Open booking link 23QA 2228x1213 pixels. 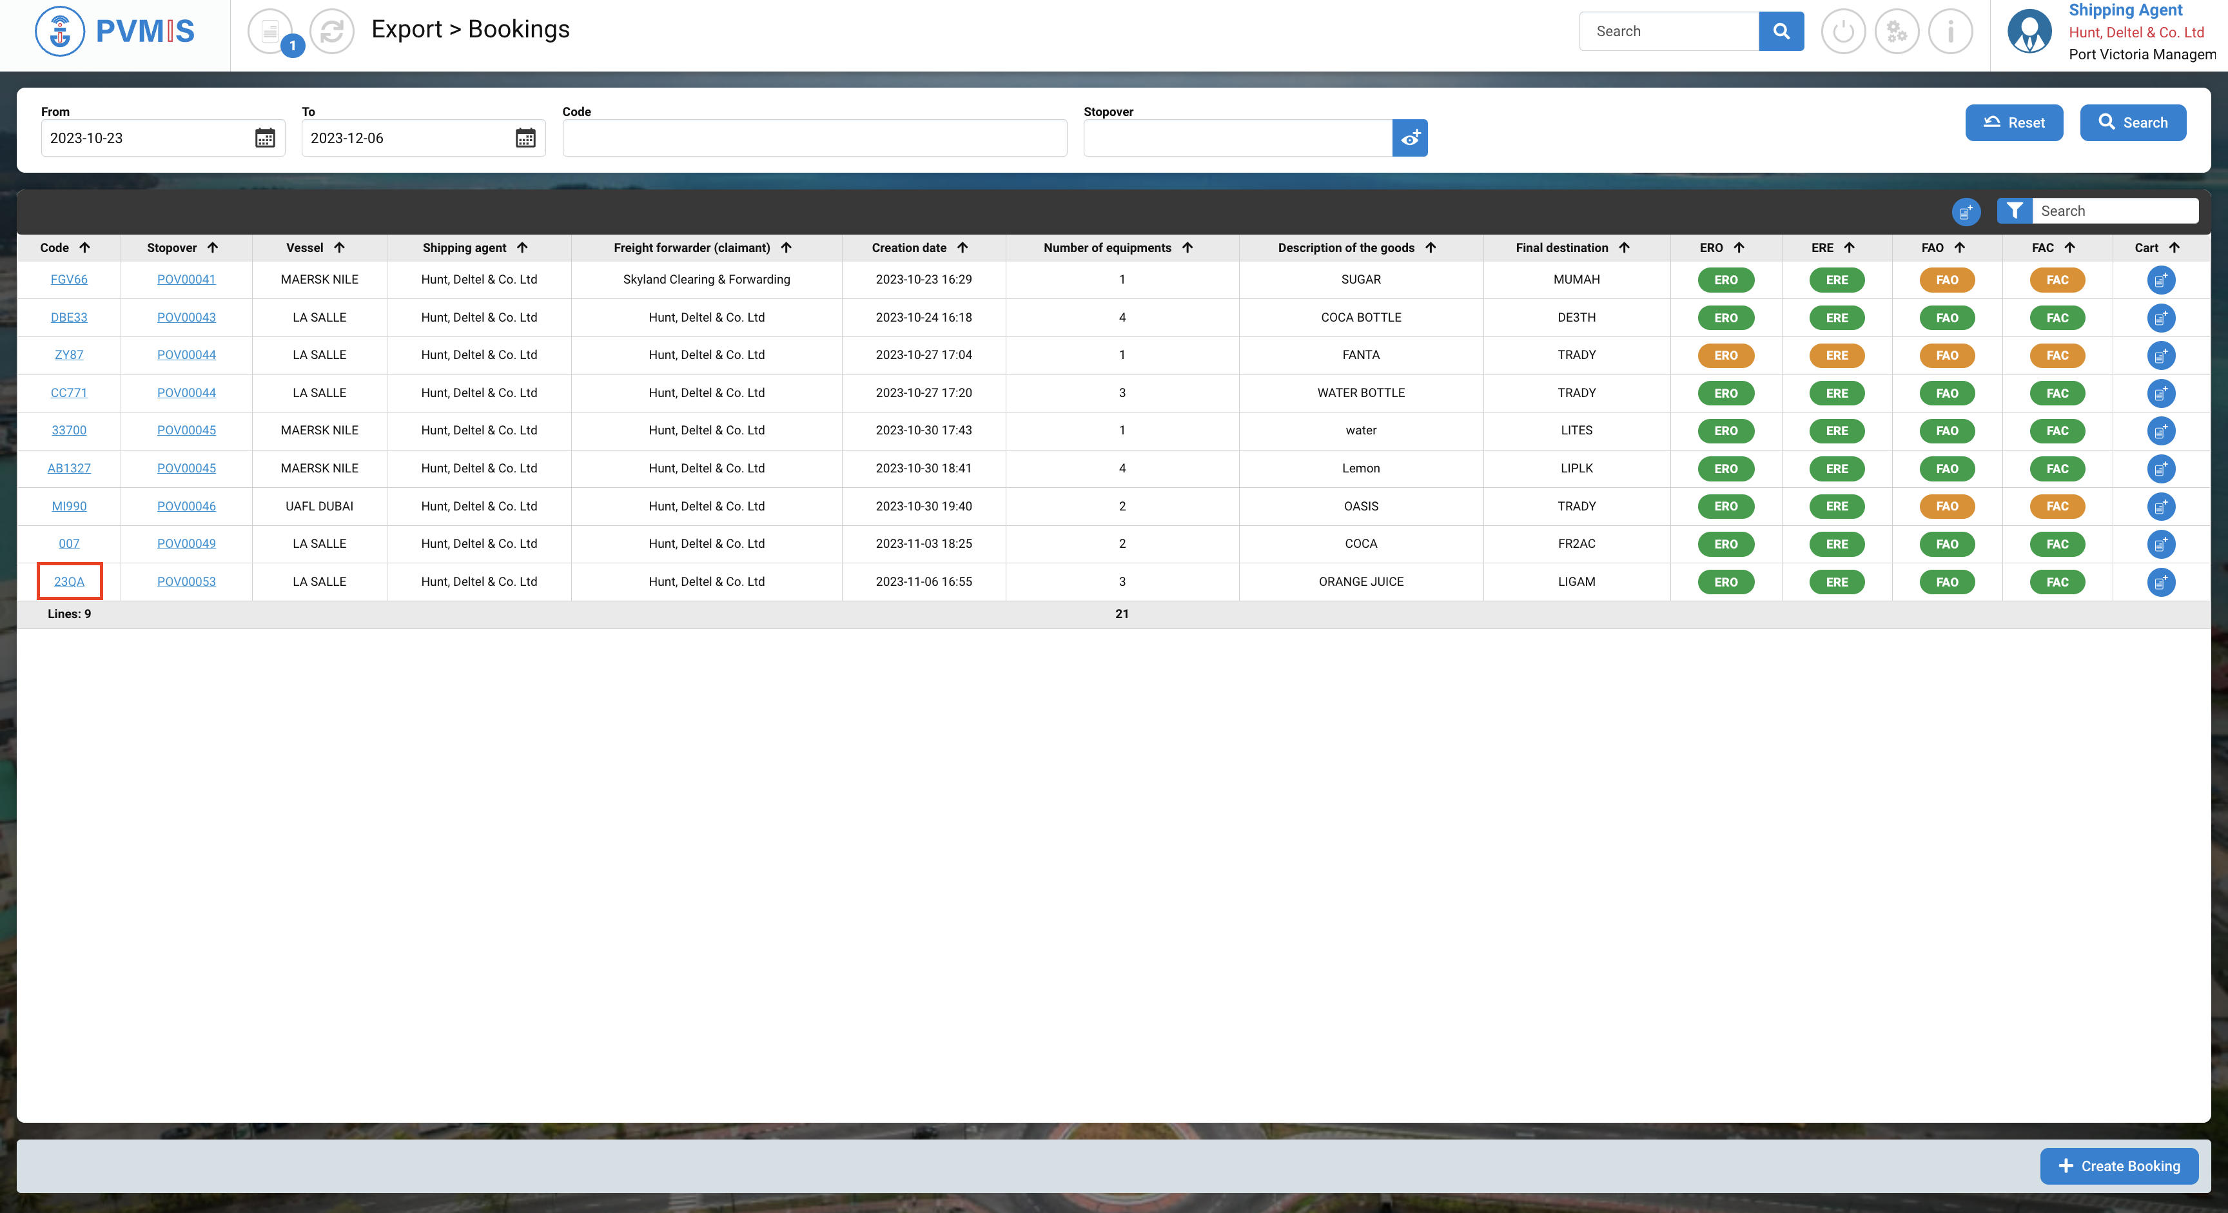pos(69,582)
